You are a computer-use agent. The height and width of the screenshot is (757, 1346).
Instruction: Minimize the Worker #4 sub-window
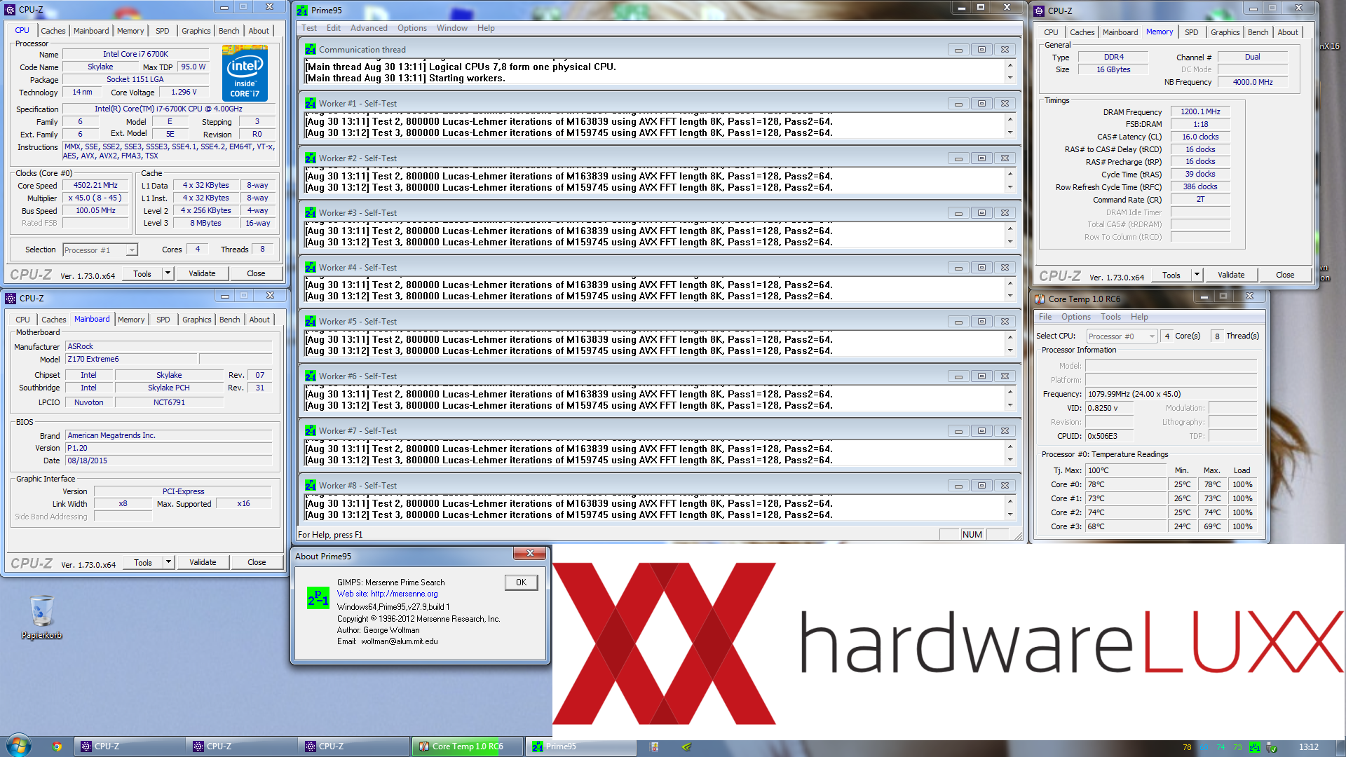(958, 268)
